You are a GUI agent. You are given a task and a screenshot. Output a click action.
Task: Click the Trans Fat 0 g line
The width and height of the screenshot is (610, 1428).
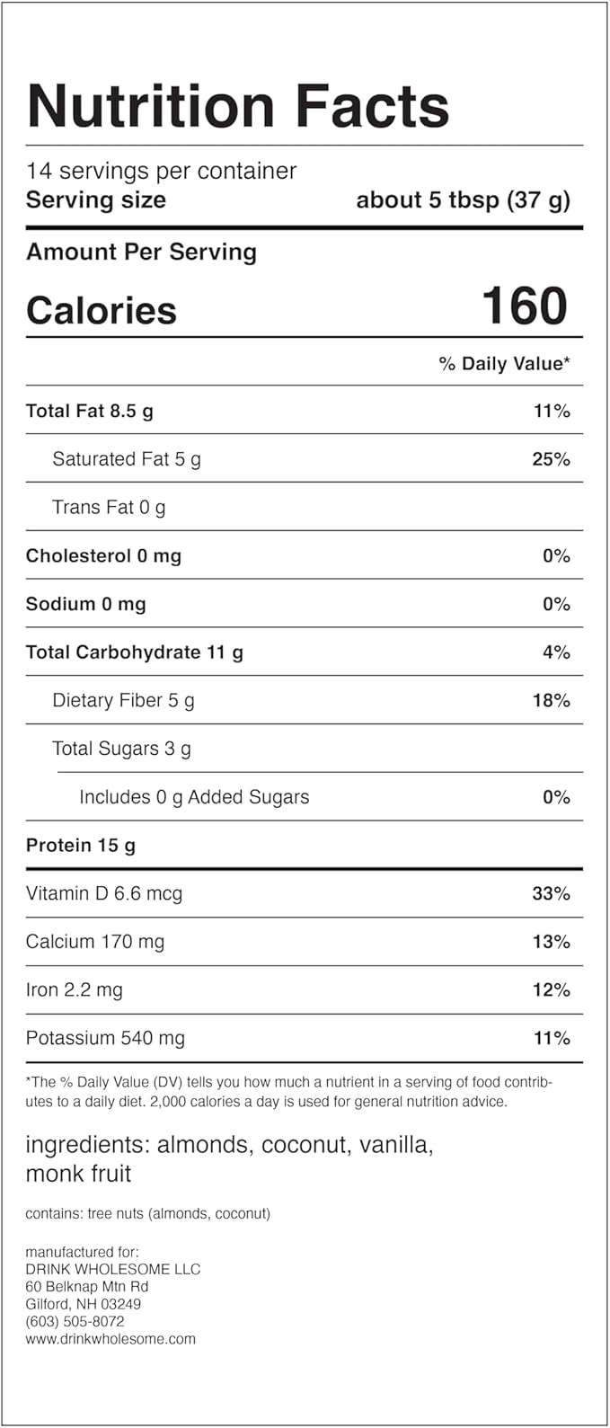click(109, 508)
